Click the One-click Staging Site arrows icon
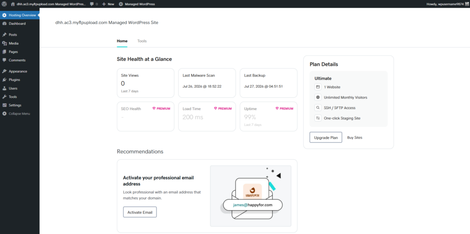Image resolution: width=470 pixels, height=234 pixels. tap(318, 118)
